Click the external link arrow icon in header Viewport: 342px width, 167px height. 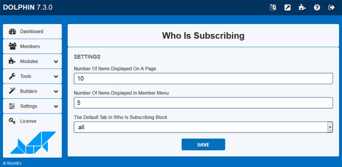[x=287, y=8]
